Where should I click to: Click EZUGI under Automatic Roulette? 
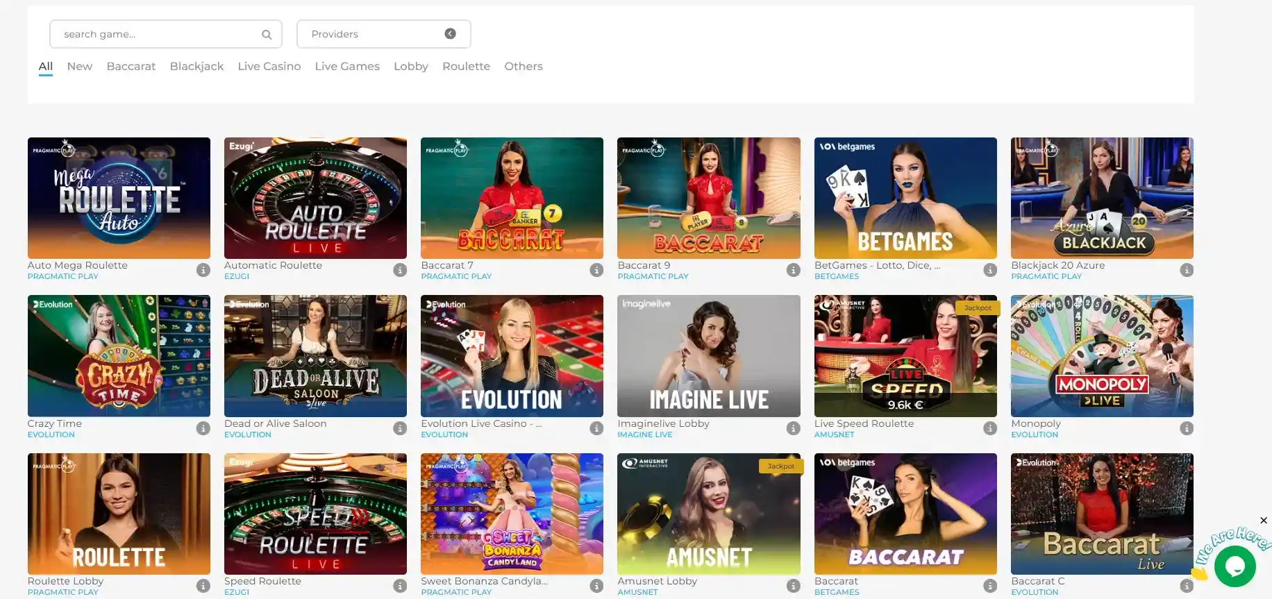coord(237,276)
